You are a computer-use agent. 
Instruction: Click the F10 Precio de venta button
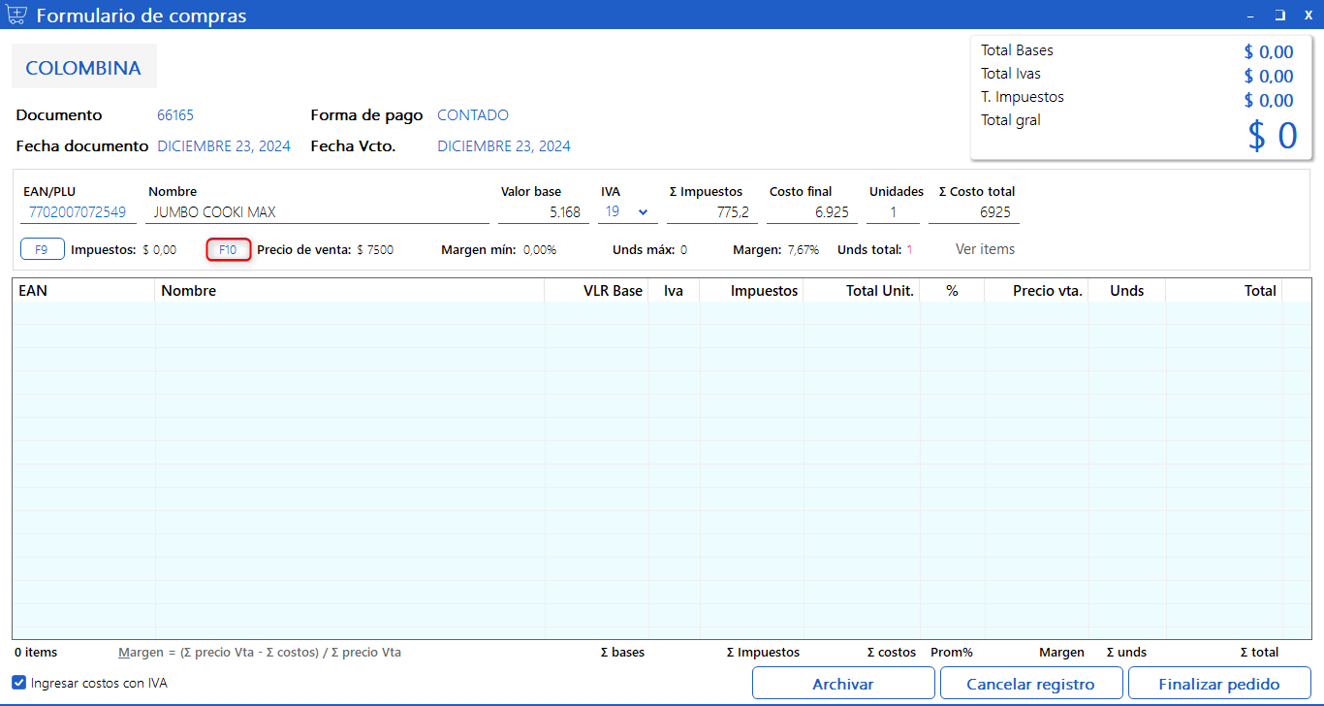(229, 249)
